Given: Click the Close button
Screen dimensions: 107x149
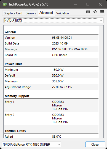Looking at the screenshot, I should pyautogui.click(x=95, y=145).
